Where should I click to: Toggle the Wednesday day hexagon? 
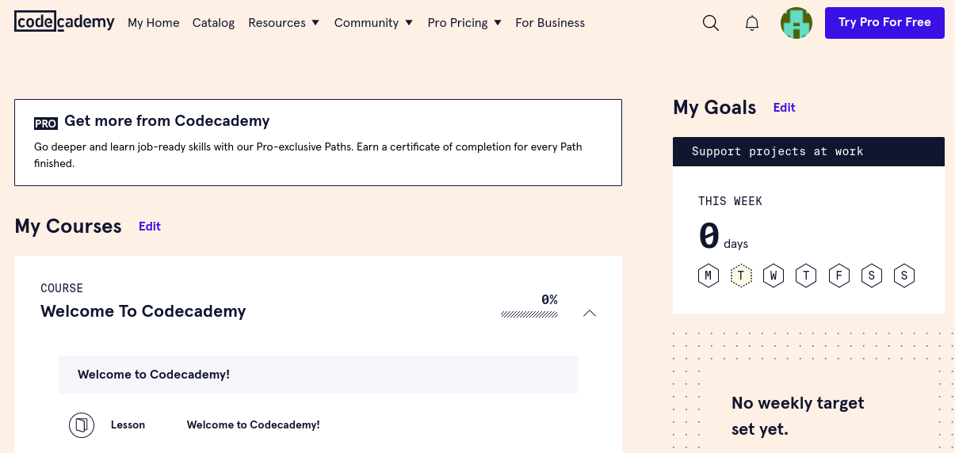(x=774, y=276)
